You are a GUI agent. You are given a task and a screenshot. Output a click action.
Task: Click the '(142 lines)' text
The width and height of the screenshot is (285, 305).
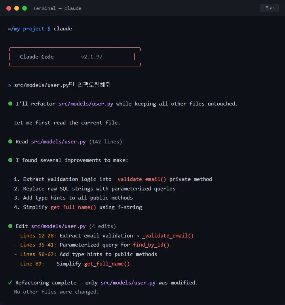point(105,142)
